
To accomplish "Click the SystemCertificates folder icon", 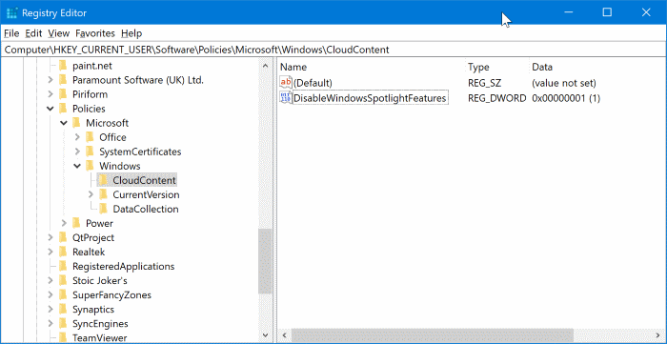I will [x=90, y=152].
